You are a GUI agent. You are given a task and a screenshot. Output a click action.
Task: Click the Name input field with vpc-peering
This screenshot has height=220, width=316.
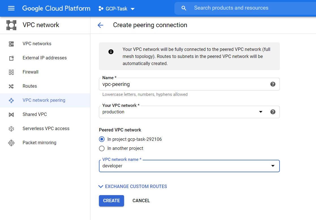[189, 84]
